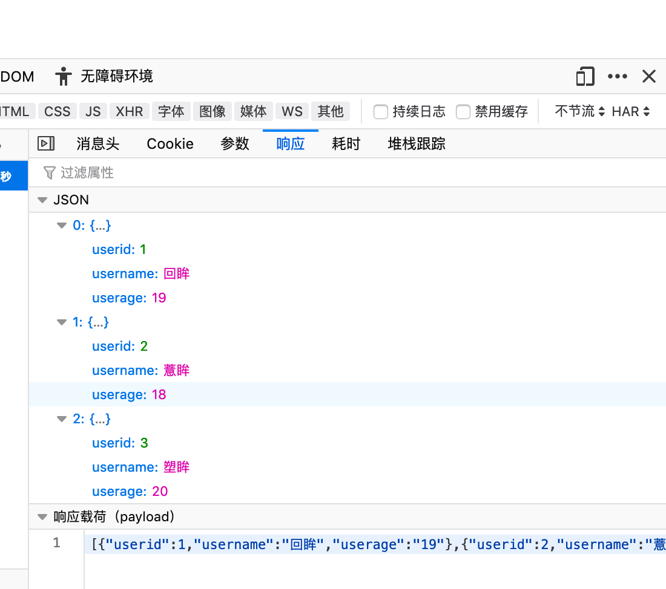666x589 pixels.
Task: Select the userage: 20 row
Action: [x=348, y=492]
